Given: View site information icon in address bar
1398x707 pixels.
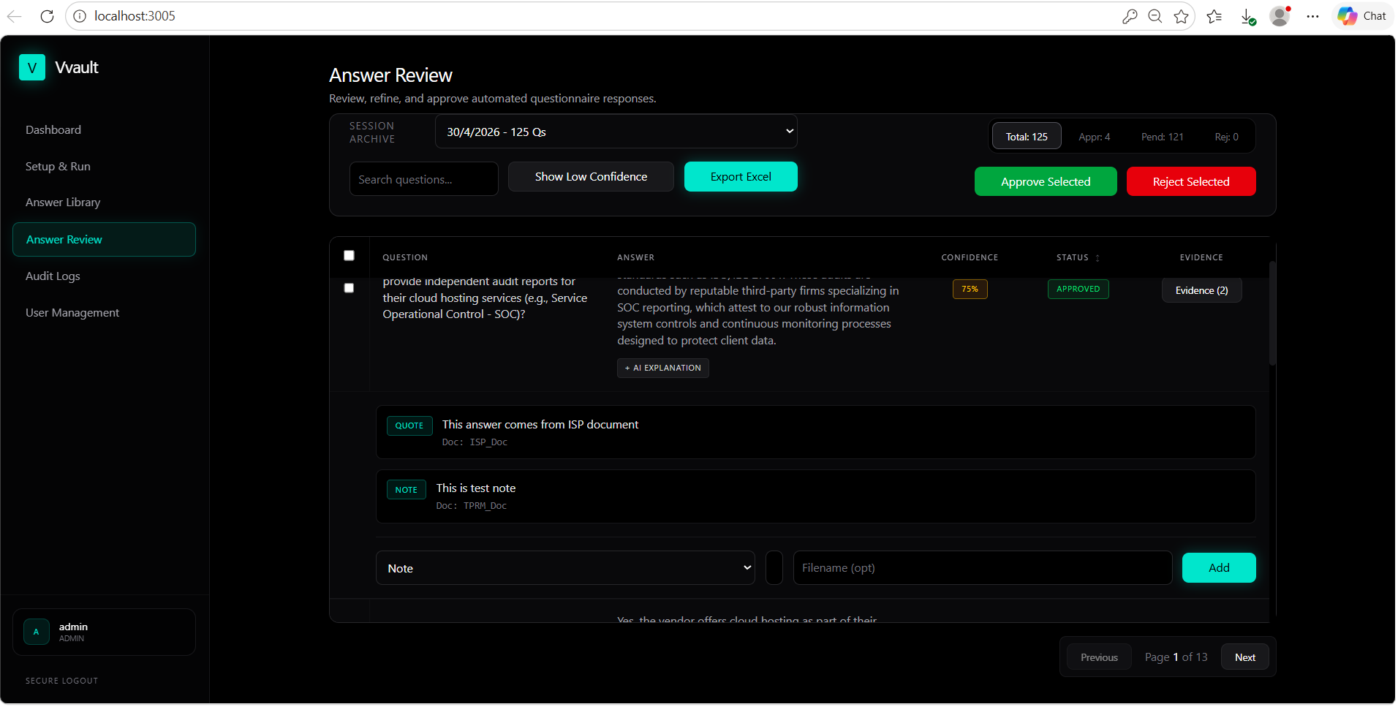Looking at the screenshot, I should (x=80, y=16).
